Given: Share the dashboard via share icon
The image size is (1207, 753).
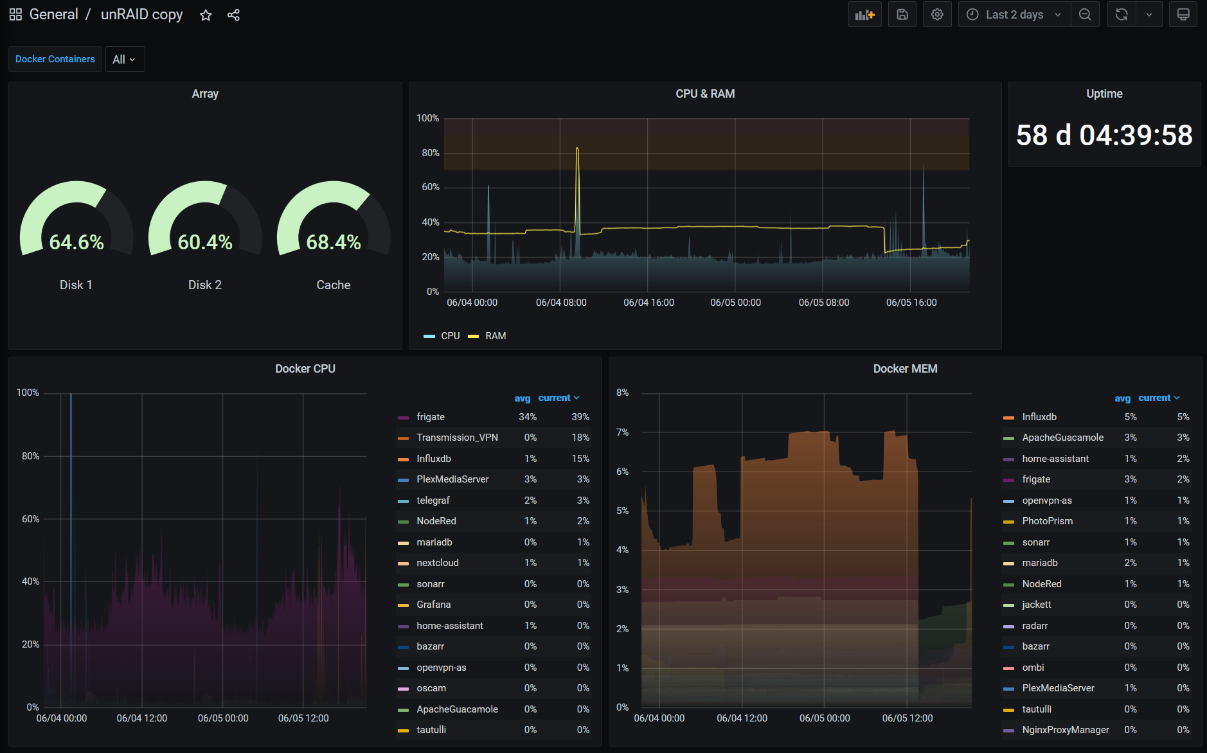Looking at the screenshot, I should click(x=233, y=15).
